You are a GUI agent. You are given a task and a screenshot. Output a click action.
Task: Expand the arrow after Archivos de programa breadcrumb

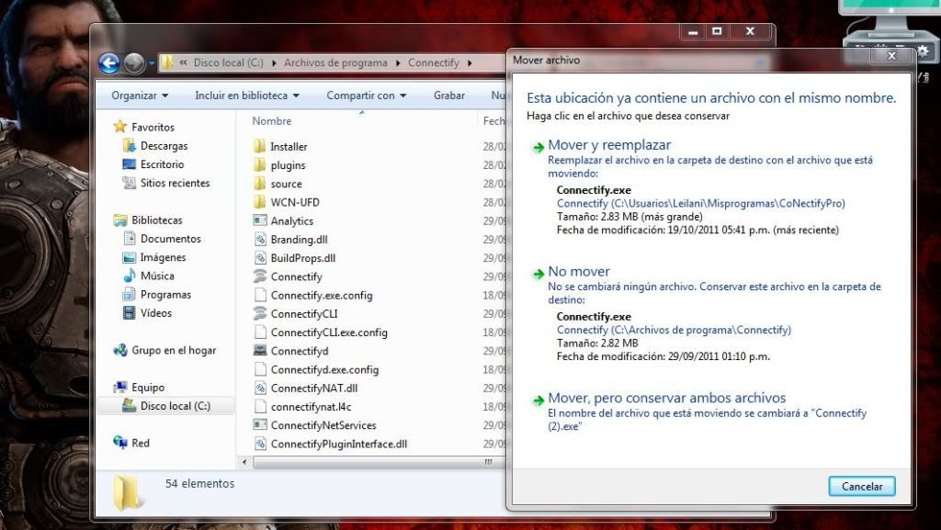(398, 63)
